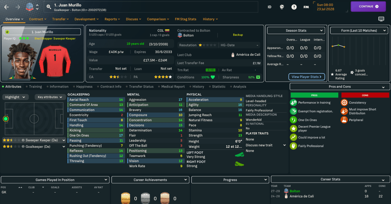Click the Bolton club badge in top bar
The height and width of the screenshot is (204, 391).
coord(29,6)
